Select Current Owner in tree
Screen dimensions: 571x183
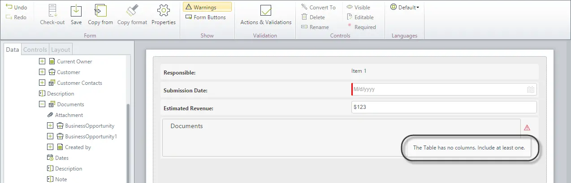(x=74, y=61)
